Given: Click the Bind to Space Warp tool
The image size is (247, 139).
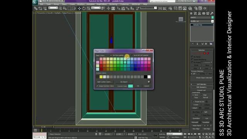Looking at the screenshot, I should pos(45,8).
